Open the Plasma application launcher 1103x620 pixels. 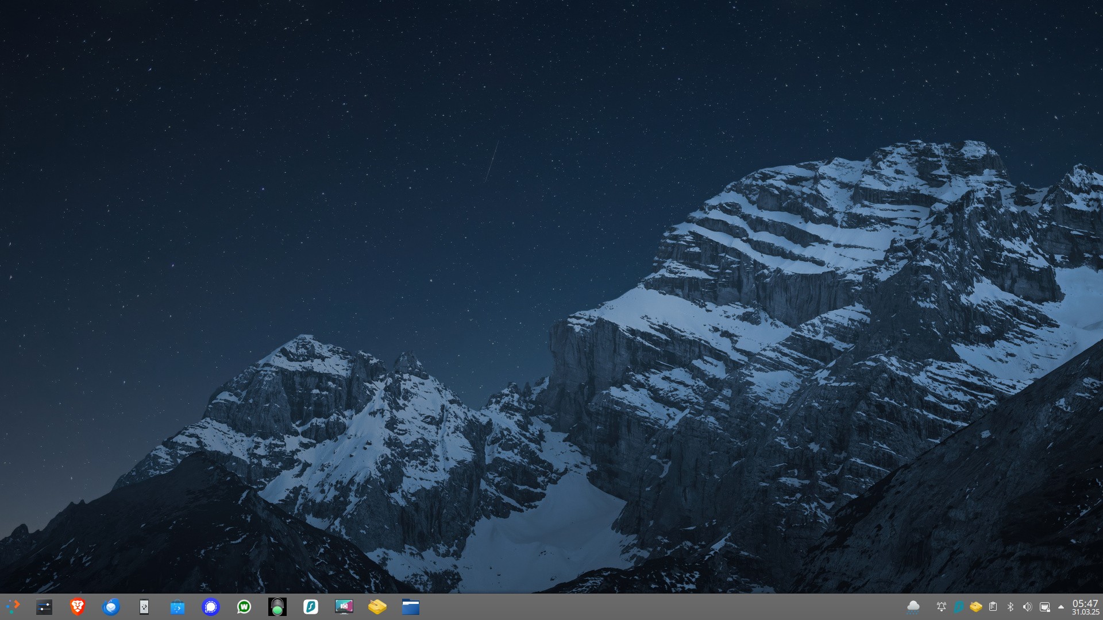click(12, 607)
